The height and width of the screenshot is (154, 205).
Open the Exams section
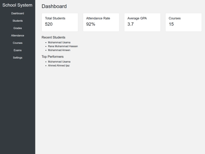(x=17, y=50)
